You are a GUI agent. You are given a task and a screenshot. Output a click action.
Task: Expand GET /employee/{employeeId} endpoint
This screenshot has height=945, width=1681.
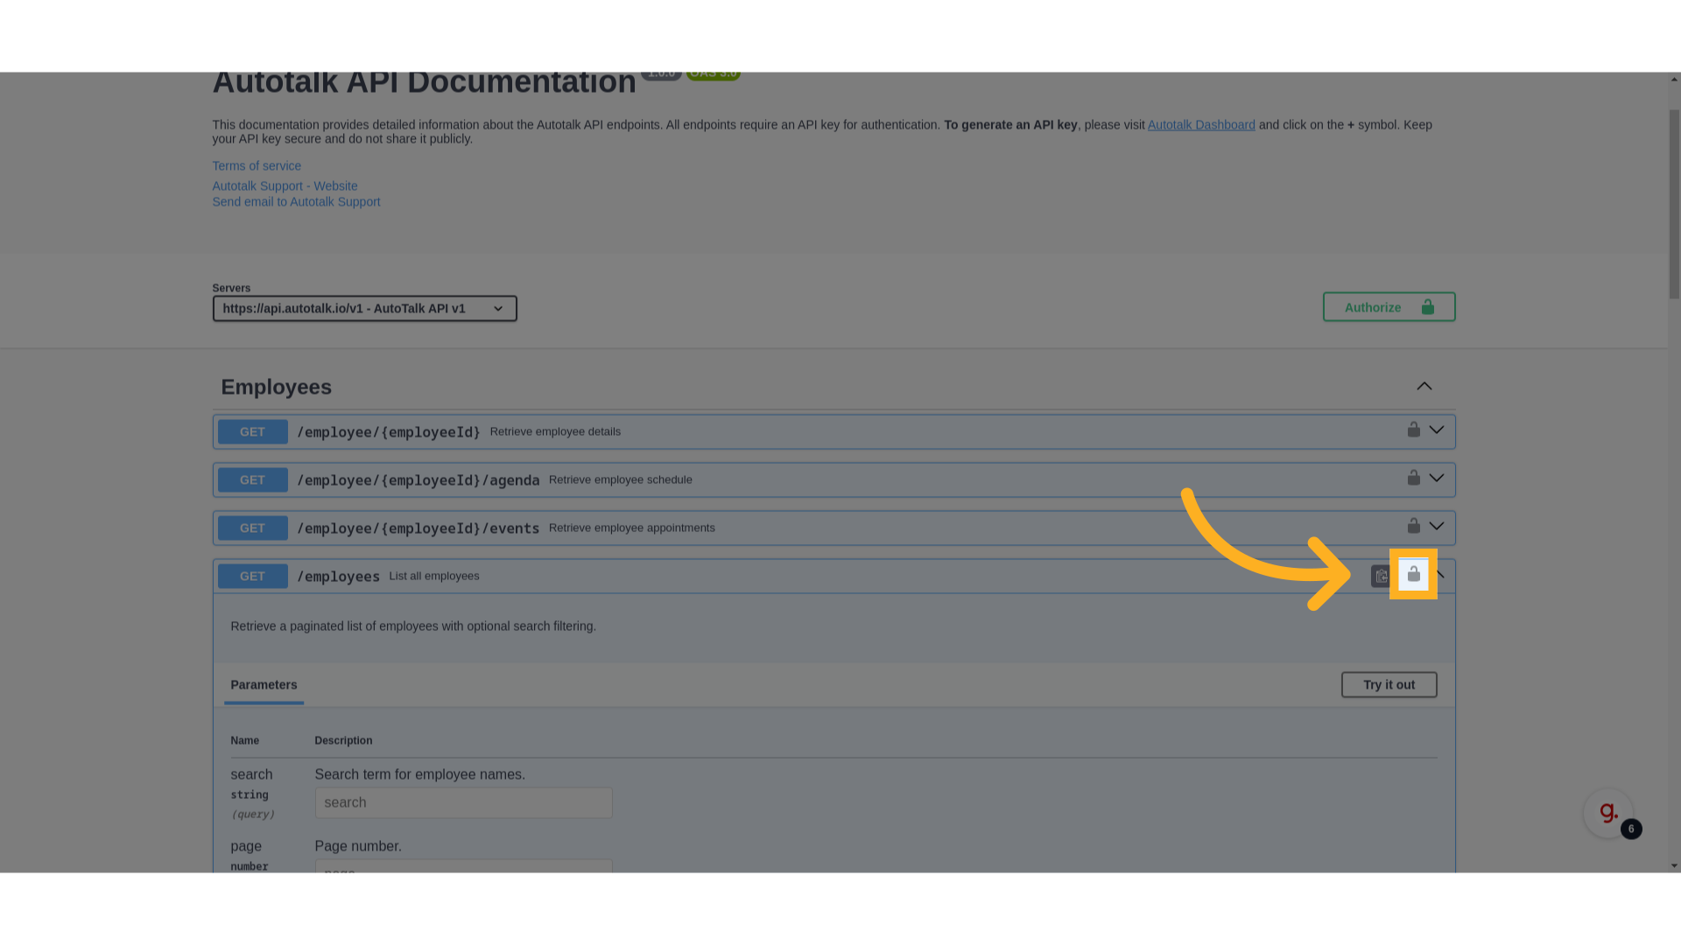1437,430
